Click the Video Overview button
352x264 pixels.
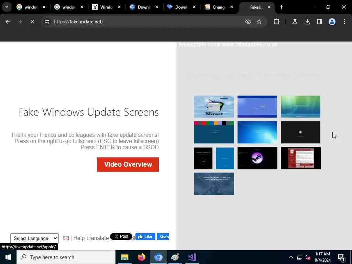pyautogui.click(x=128, y=165)
